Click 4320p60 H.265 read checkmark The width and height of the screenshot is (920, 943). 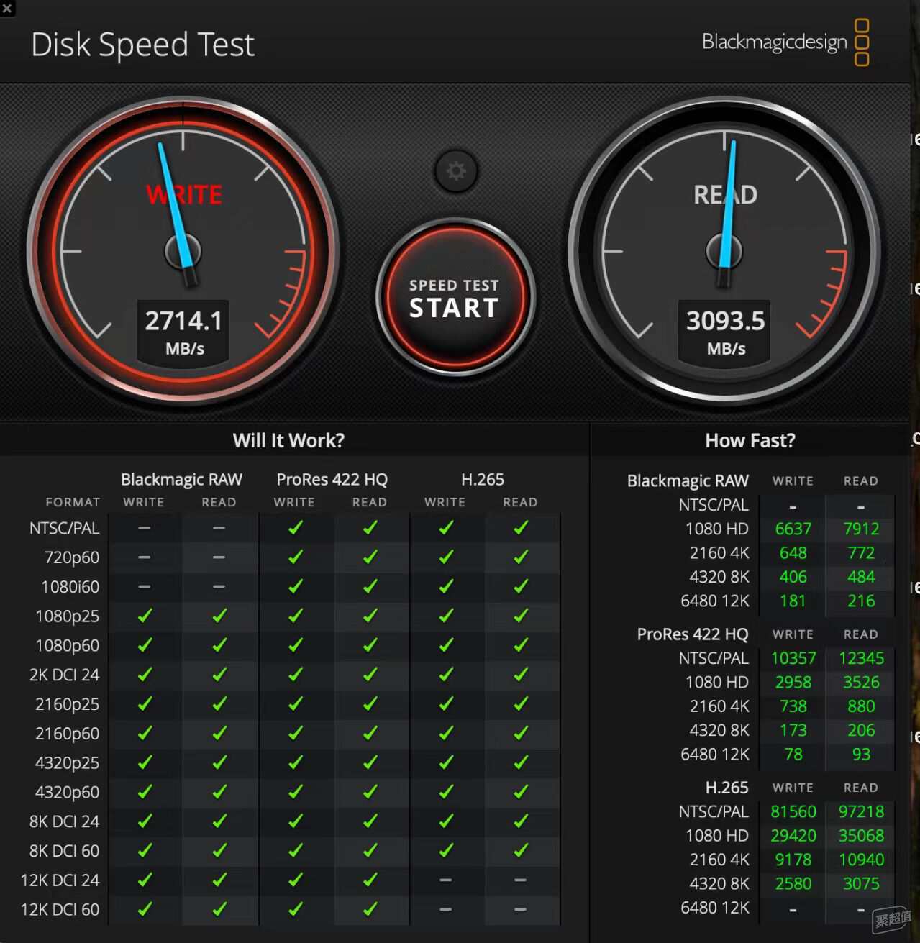[x=521, y=792]
